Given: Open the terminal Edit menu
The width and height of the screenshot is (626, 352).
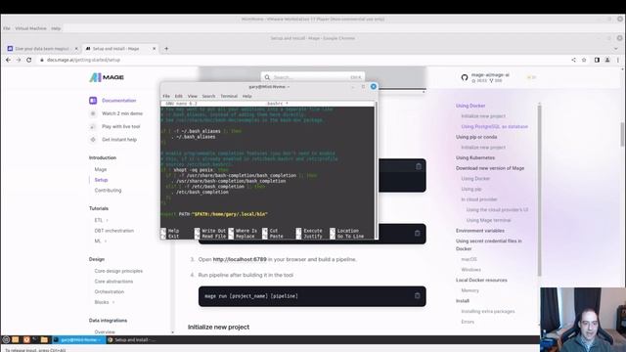Looking at the screenshot, I should 178,96.
